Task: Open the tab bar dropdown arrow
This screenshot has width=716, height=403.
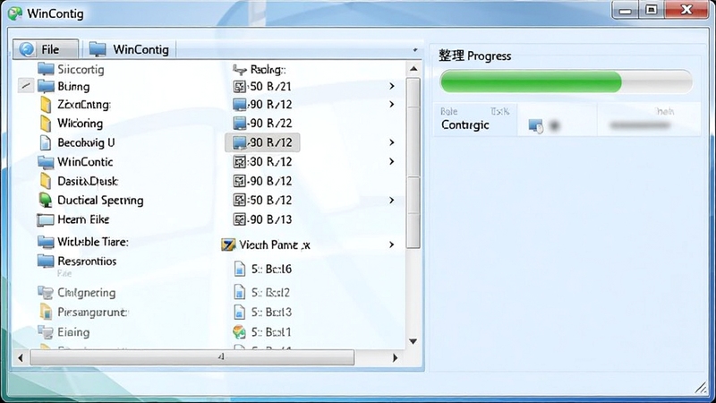Action: [415, 50]
